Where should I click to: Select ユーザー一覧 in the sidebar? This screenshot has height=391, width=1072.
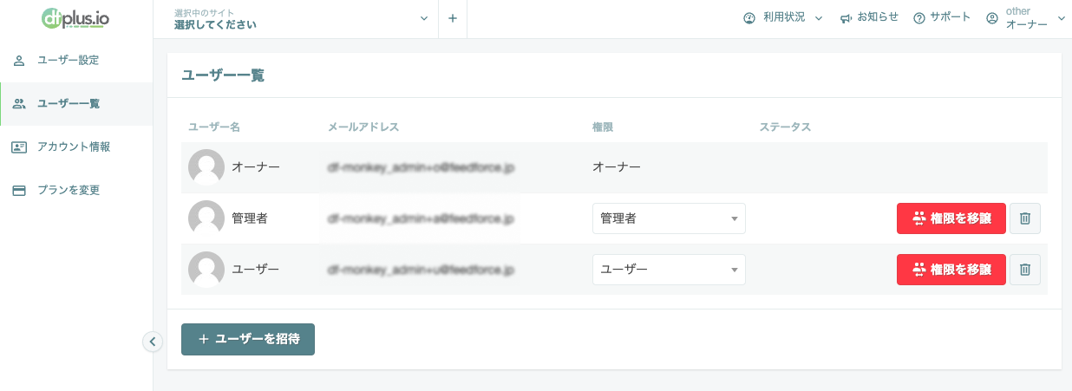(76, 104)
